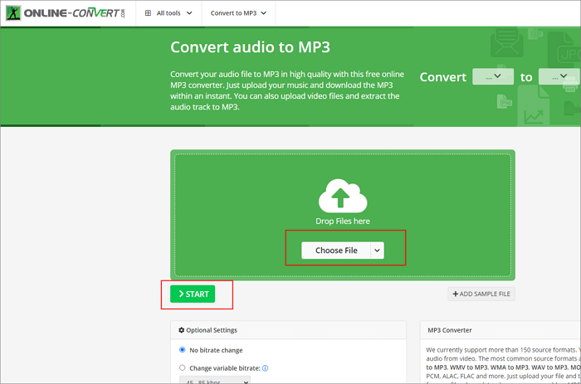Expand the Convert source format dropdown
Viewport: 581px width, 384px height.
(493, 76)
